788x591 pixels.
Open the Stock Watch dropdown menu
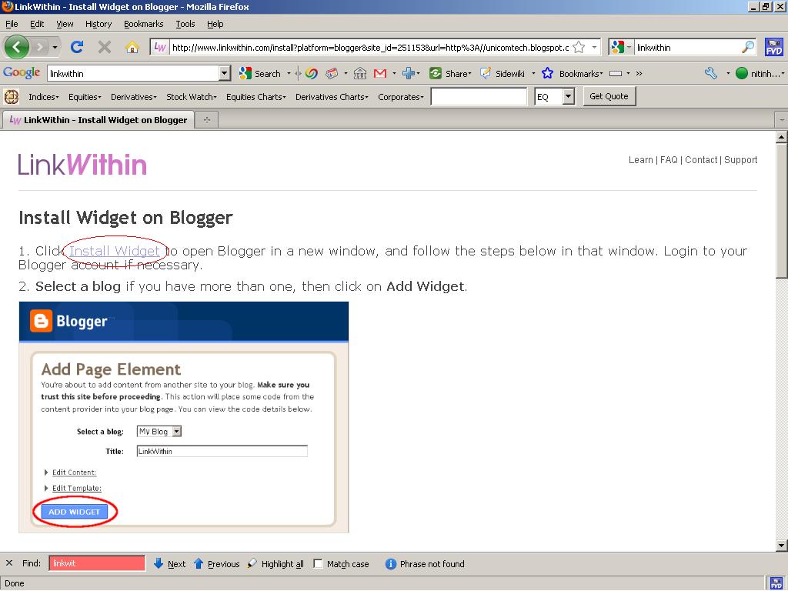(x=192, y=97)
